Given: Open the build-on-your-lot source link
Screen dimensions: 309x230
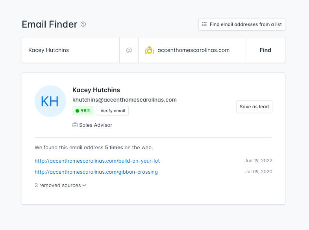Looking at the screenshot, I should [97, 161].
